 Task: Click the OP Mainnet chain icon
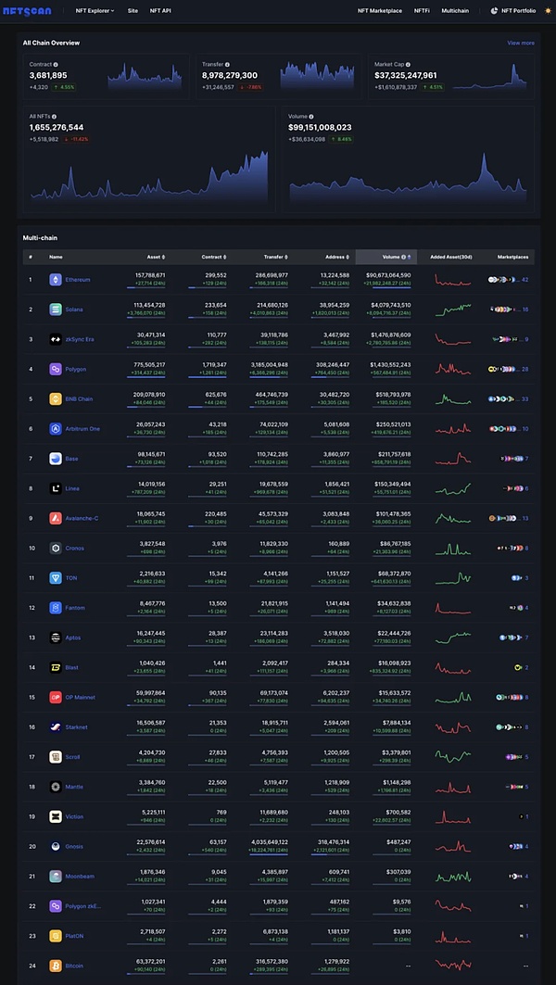[x=56, y=697]
